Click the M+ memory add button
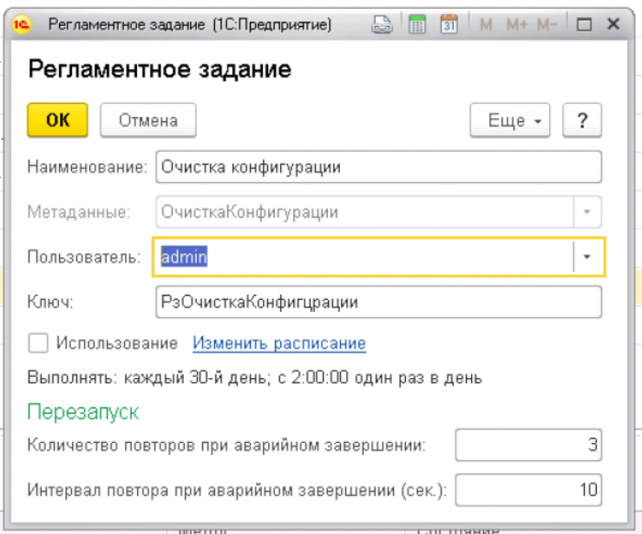642x534 pixels. [x=517, y=25]
